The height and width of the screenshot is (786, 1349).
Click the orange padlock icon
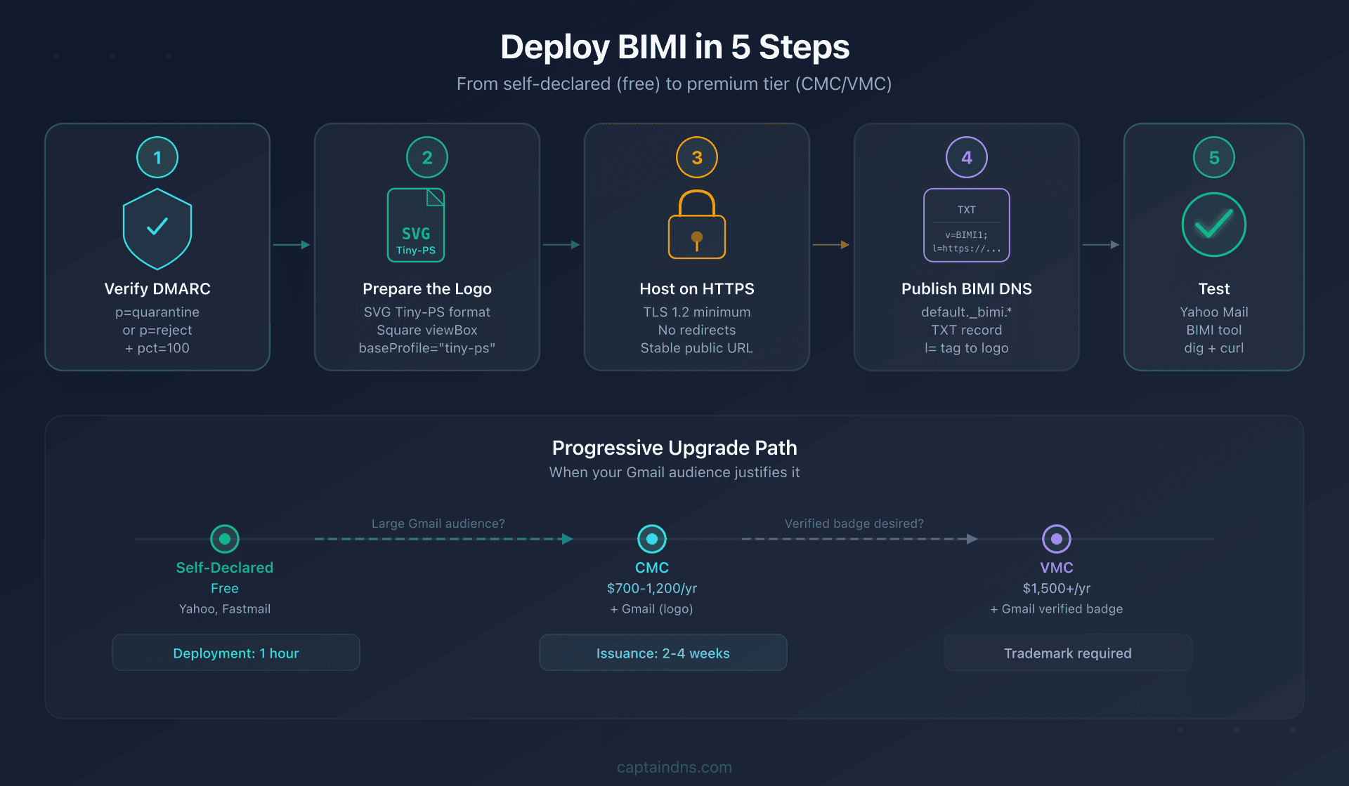point(697,225)
